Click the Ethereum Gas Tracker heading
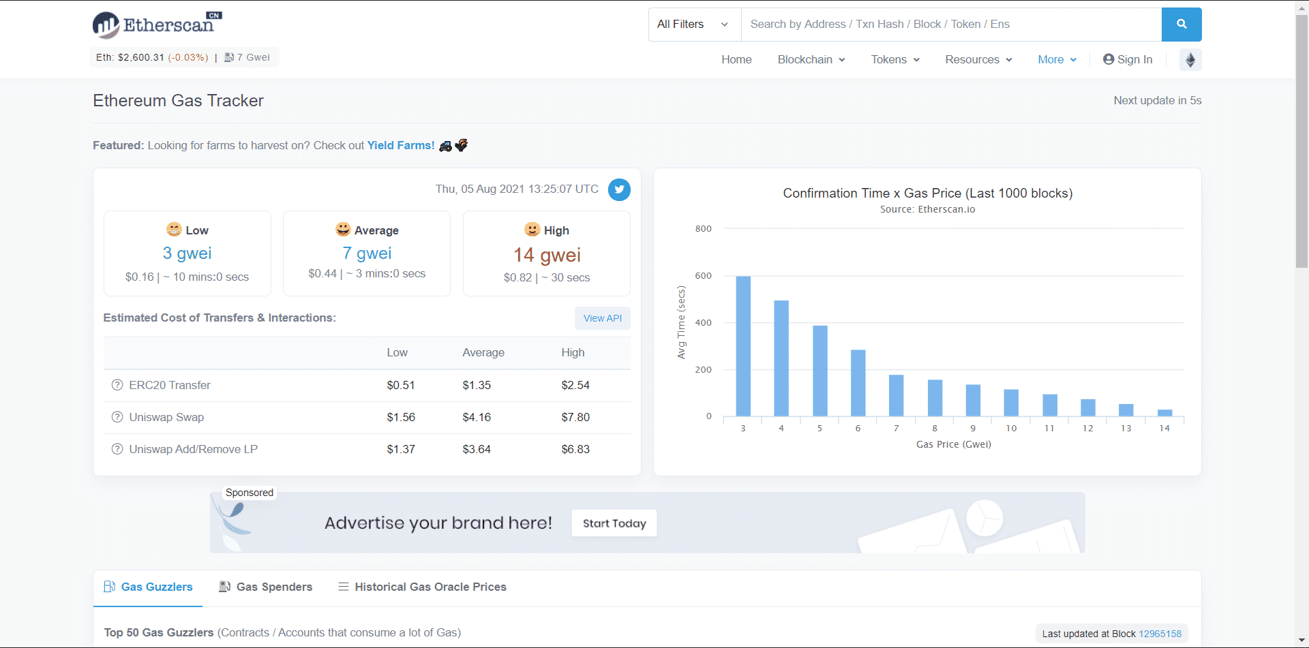 pos(178,100)
